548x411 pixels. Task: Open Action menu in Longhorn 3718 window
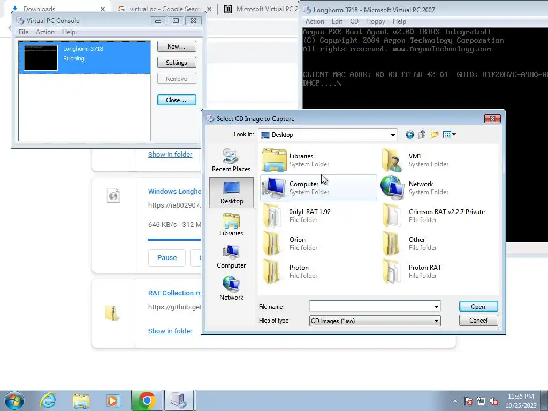[x=315, y=21]
